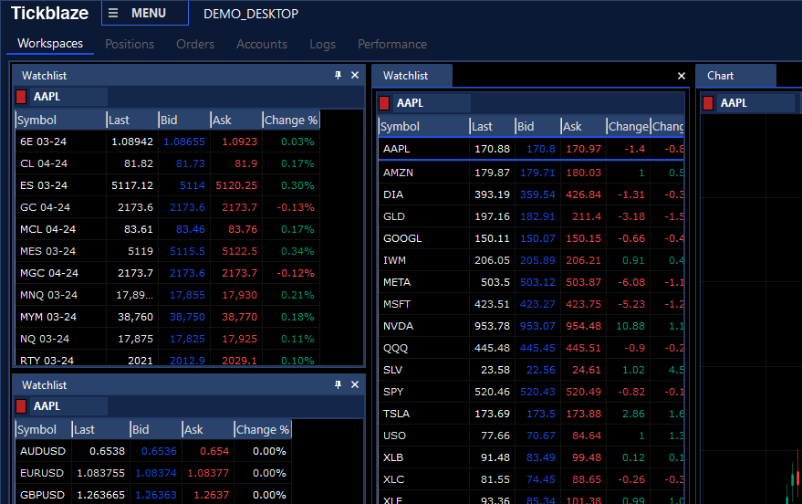Click the red link icon in Chart panel

(708, 103)
